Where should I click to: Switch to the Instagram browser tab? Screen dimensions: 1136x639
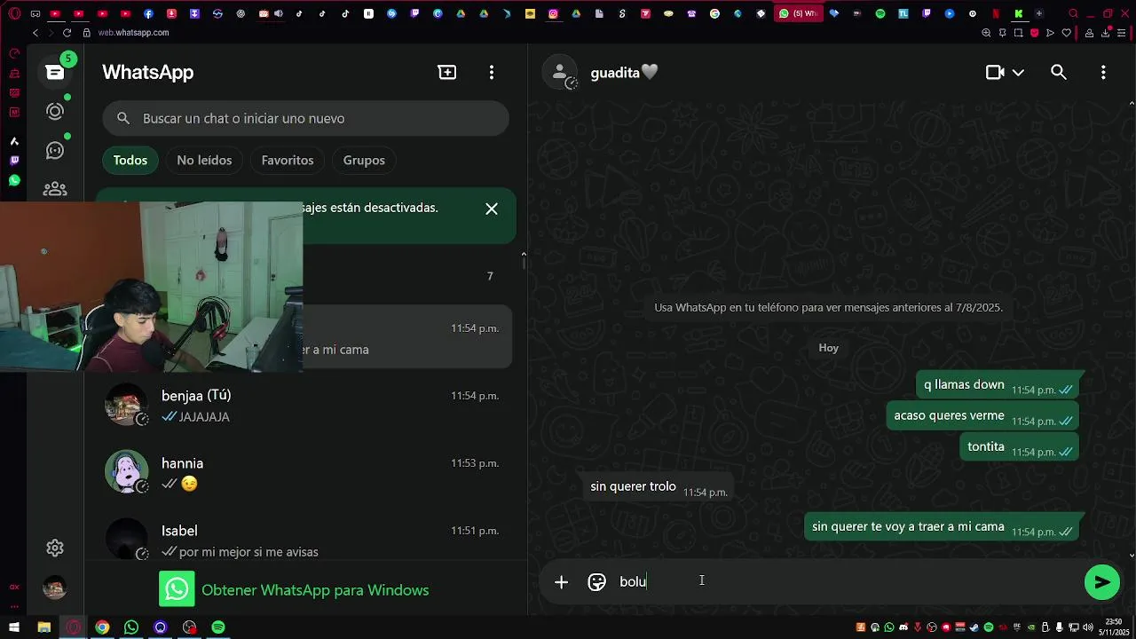click(553, 13)
